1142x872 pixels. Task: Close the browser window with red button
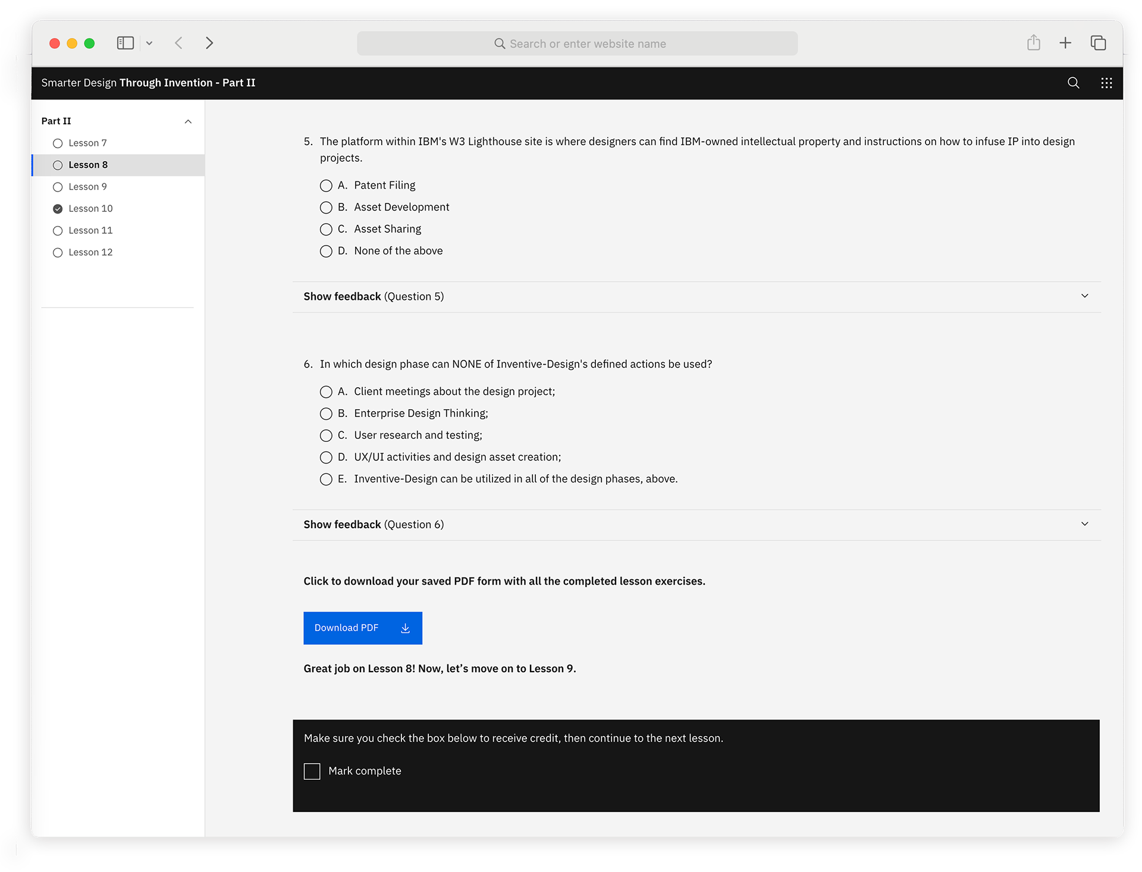click(55, 43)
